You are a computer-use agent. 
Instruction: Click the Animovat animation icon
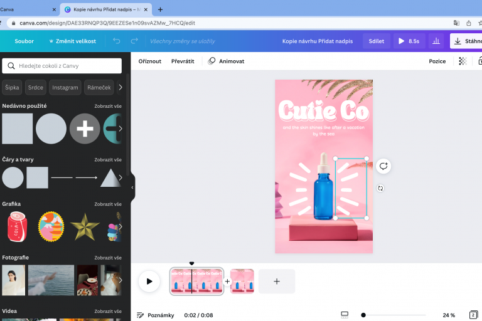212,61
